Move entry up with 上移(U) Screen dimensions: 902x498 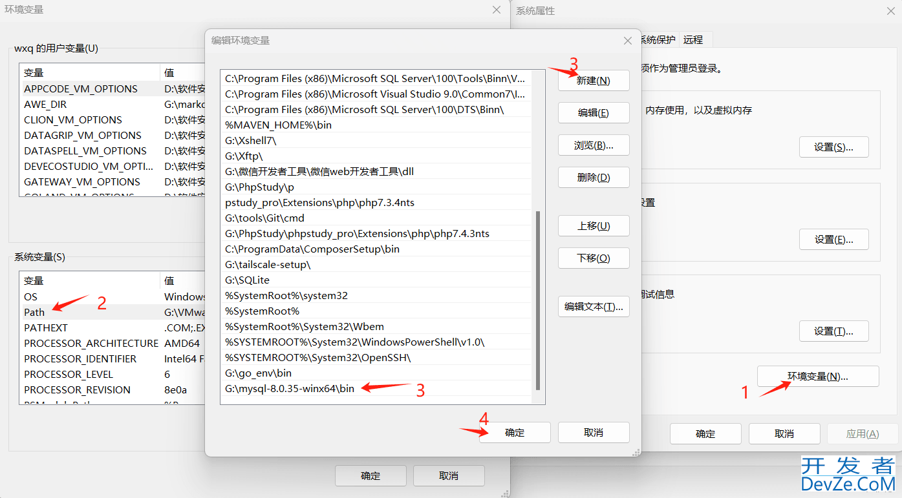tap(594, 226)
